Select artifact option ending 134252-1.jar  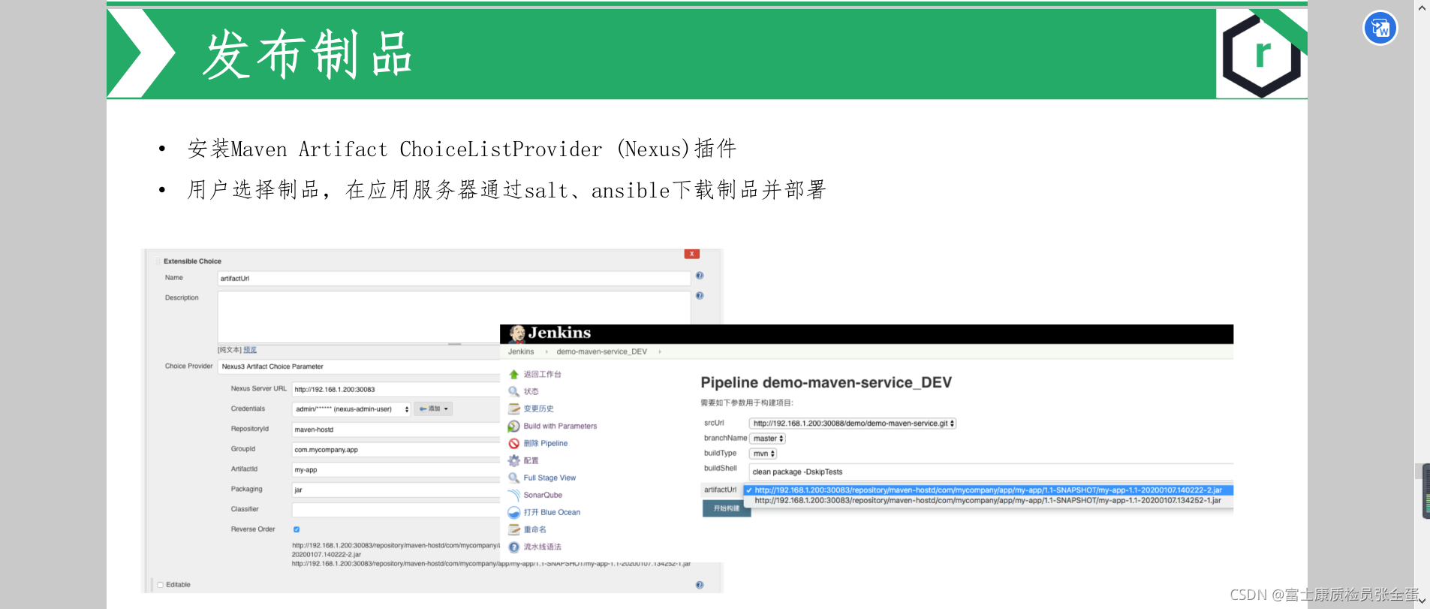tap(988, 501)
